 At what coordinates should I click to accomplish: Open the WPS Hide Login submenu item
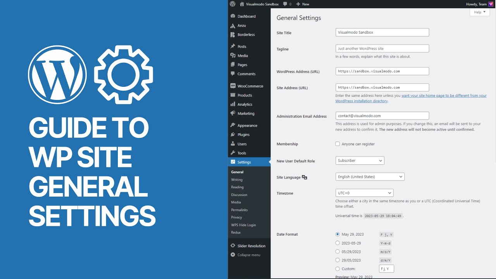243,225
